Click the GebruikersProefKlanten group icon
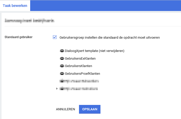Image resolution: width=181 pixels, height=119 pixels. point(62,74)
